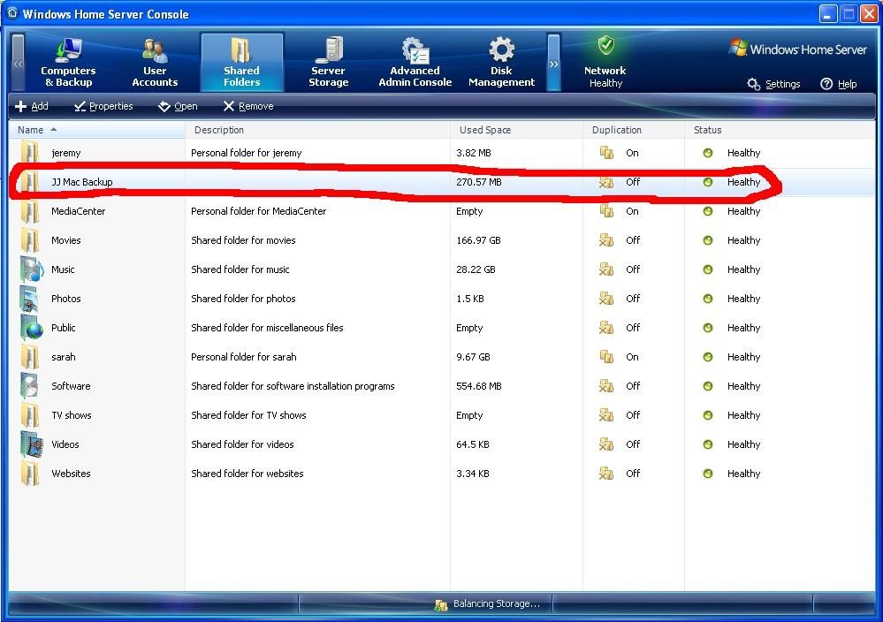This screenshot has width=883, height=622.
Task: Add a new shared folder
Action: [32, 106]
